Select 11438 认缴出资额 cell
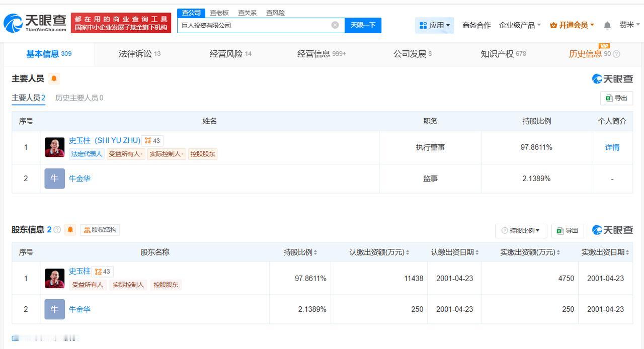644x349 pixels. (x=379, y=278)
